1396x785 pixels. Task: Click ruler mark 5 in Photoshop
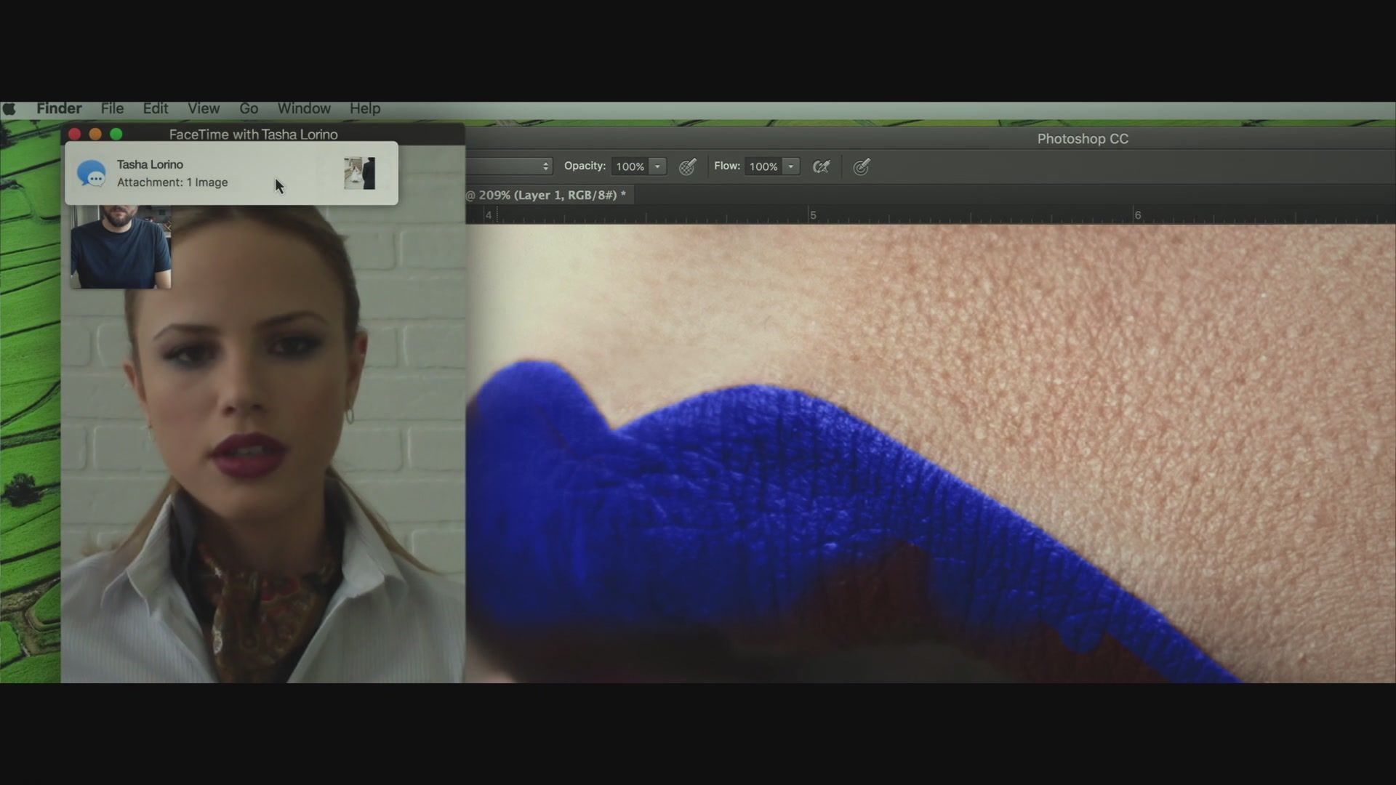point(813,215)
